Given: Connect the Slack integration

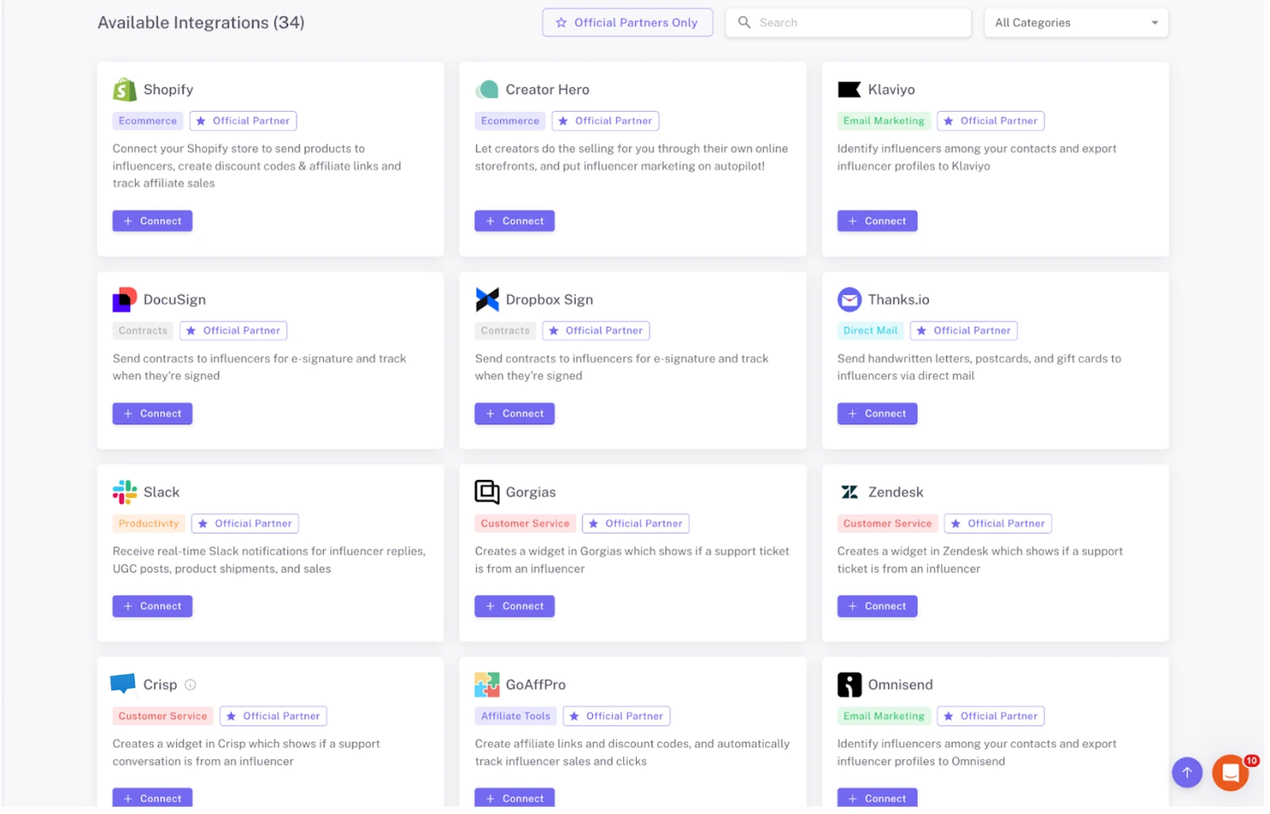Looking at the screenshot, I should click(x=152, y=607).
